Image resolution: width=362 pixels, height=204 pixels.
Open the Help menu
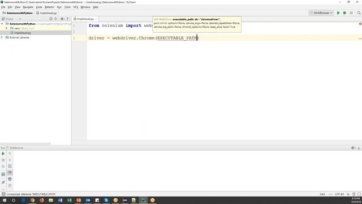tap(96, 7)
